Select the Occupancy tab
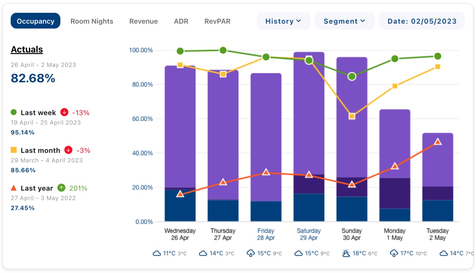This screenshot has width=476, height=273. [x=35, y=21]
